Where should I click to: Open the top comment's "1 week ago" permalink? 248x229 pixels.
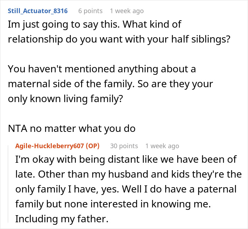tap(127, 11)
